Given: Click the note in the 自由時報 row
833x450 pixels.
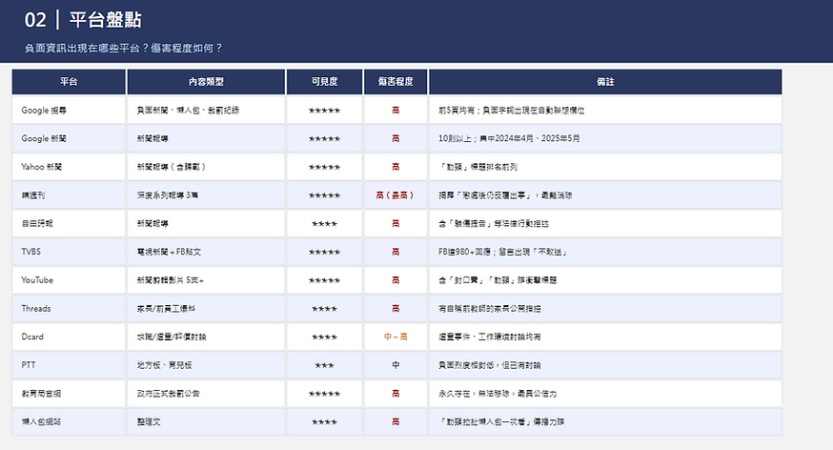Looking at the screenshot, I should pyautogui.click(x=605, y=224).
